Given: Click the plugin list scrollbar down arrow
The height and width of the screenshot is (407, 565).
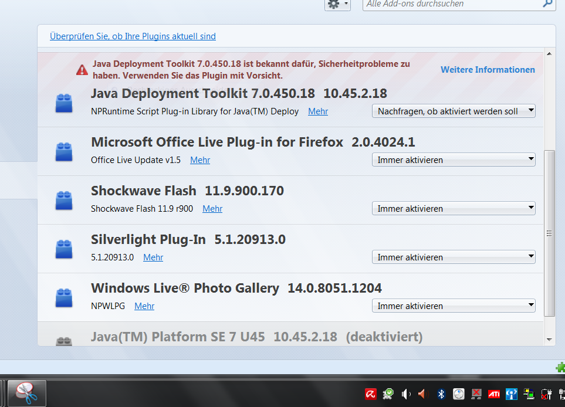Looking at the screenshot, I should point(549,340).
